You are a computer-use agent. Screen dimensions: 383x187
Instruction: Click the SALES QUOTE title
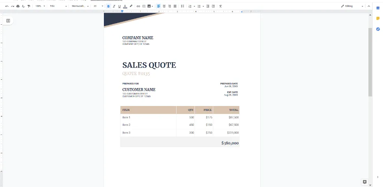149,65
